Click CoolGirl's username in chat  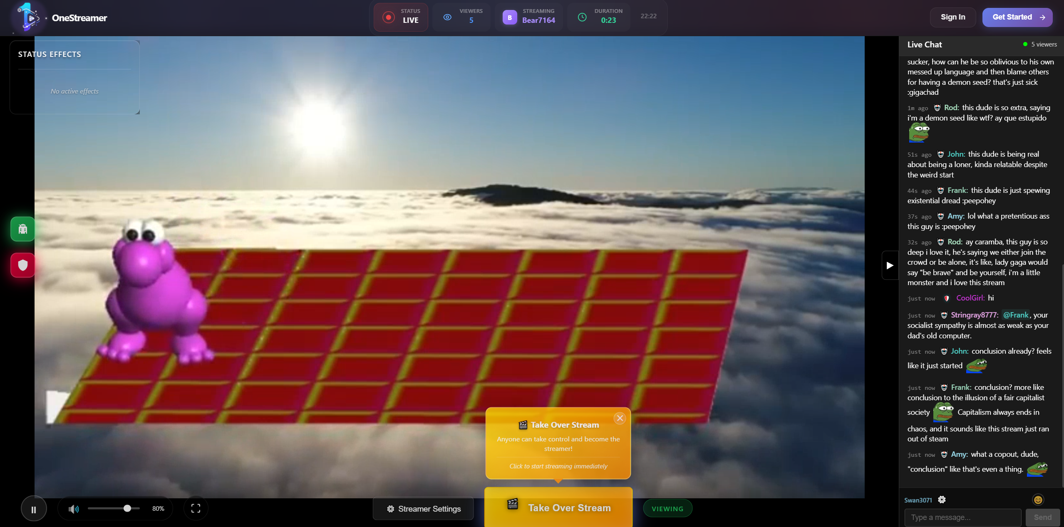coord(970,298)
